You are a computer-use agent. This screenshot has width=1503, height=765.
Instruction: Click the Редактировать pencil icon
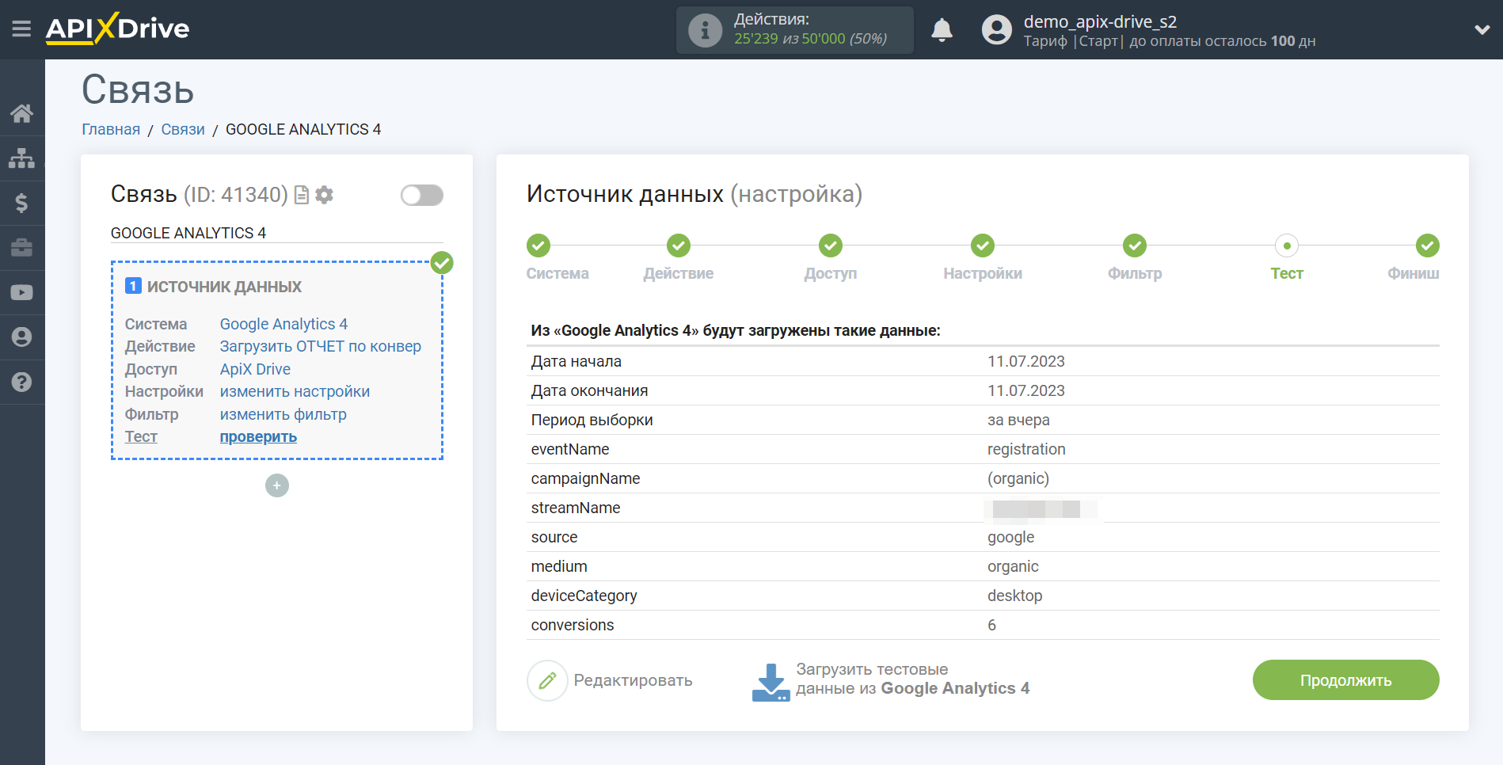(547, 680)
